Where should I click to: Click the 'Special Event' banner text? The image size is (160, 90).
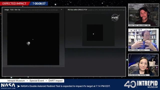pyautogui.click(x=37, y=81)
